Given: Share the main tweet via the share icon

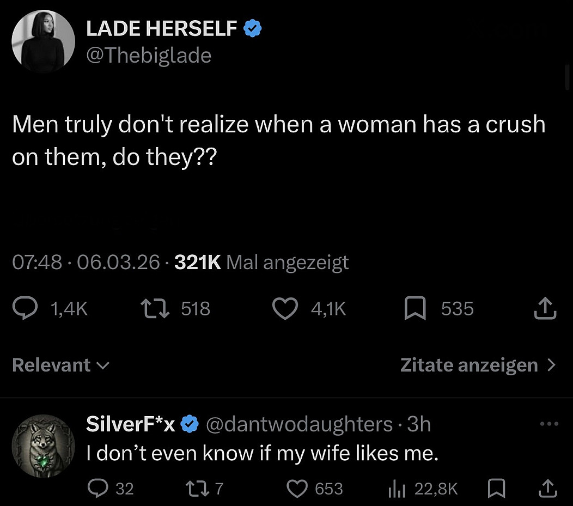Looking at the screenshot, I should pyautogui.click(x=546, y=309).
